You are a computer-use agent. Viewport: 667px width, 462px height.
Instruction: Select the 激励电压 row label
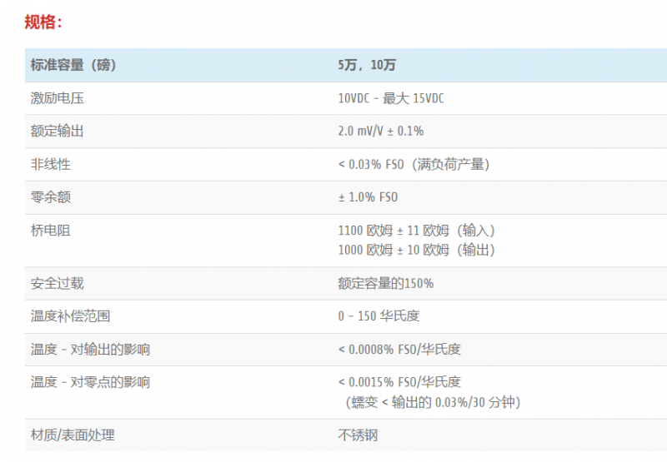tap(58, 98)
